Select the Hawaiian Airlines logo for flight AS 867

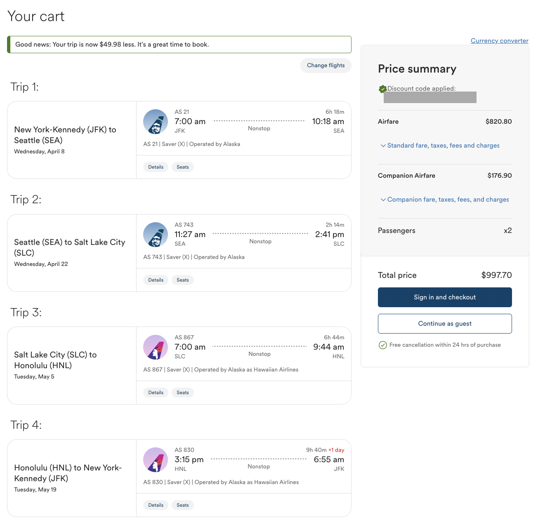[x=156, y=347]
